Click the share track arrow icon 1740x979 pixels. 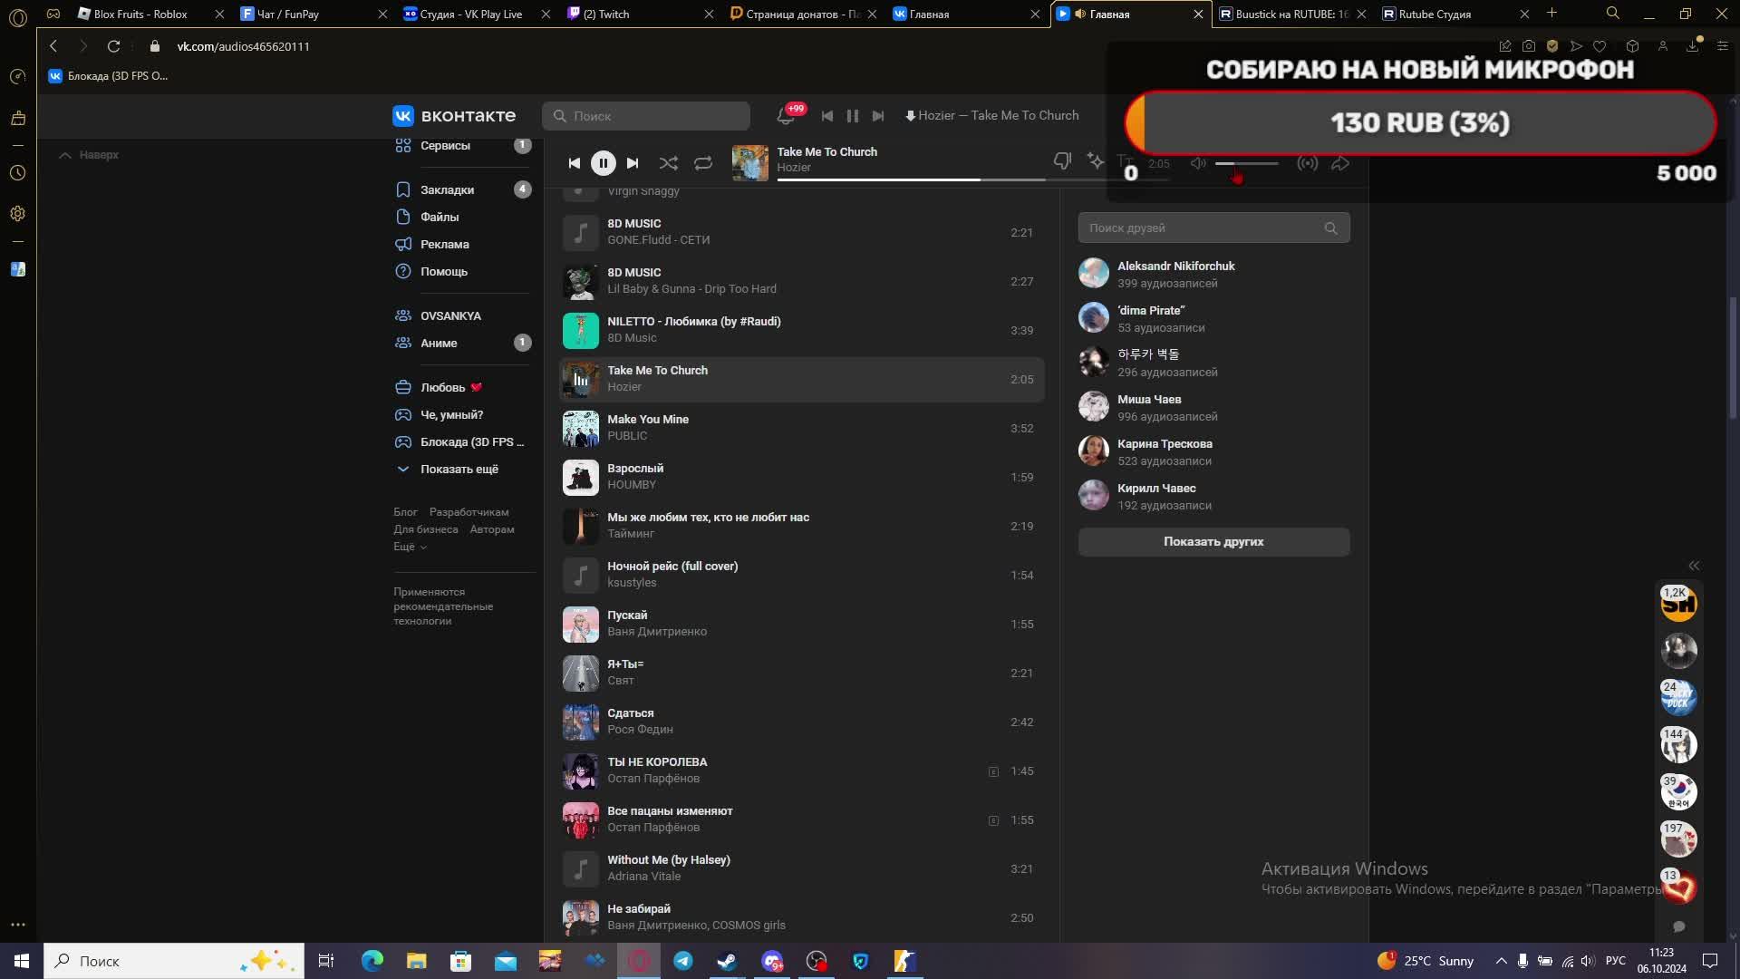tap(1340, 163)
